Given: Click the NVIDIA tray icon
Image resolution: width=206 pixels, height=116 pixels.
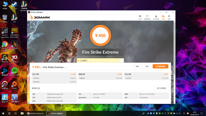Looking at the screenshot, I should pos(168,113).
